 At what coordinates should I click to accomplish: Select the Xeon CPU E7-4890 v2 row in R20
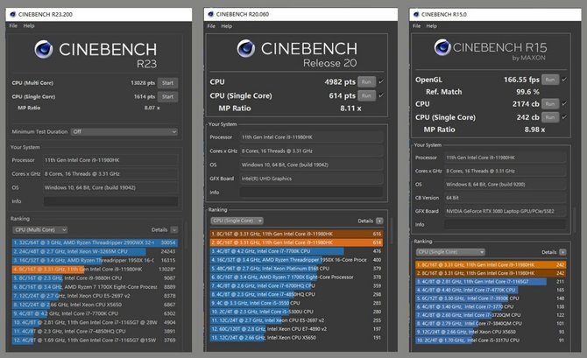coord(296,329)
